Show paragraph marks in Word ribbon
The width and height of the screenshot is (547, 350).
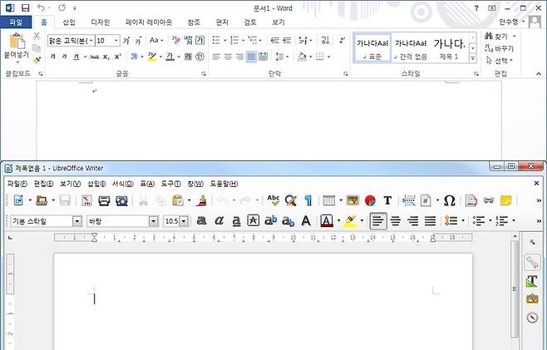(x=342, y=41)
